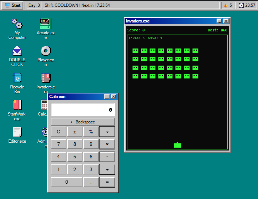
Task: Click the Wave: 1 label
Action: tap(155, 38)
